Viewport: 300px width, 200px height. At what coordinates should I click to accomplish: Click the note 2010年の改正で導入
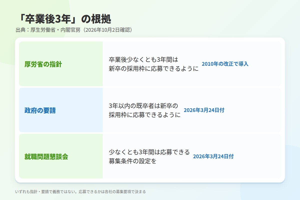tap(225, 64)
